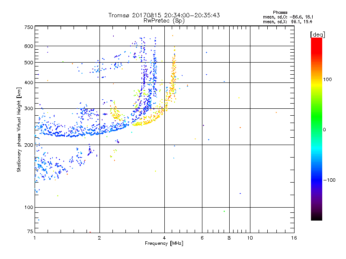The width and height of the screenshot is (346, 259).
Task: Click the x-axis tick label '16'
Action: (294, 238)
